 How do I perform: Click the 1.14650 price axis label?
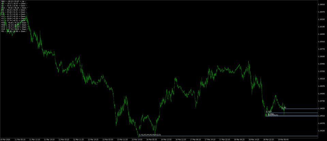coord(321,109)
